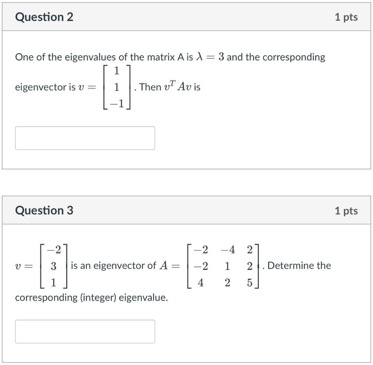The height and width of the screenshot is (365, 373).
Task: Click the -4 entry in matrix A
Action: (x=228, y=250)
